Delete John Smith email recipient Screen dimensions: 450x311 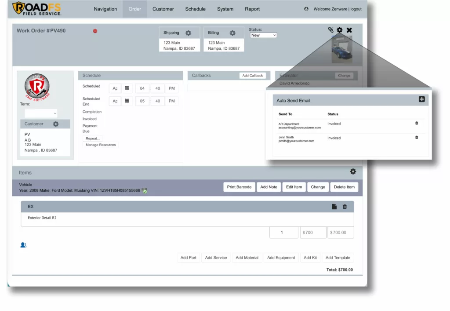[417, 138]
